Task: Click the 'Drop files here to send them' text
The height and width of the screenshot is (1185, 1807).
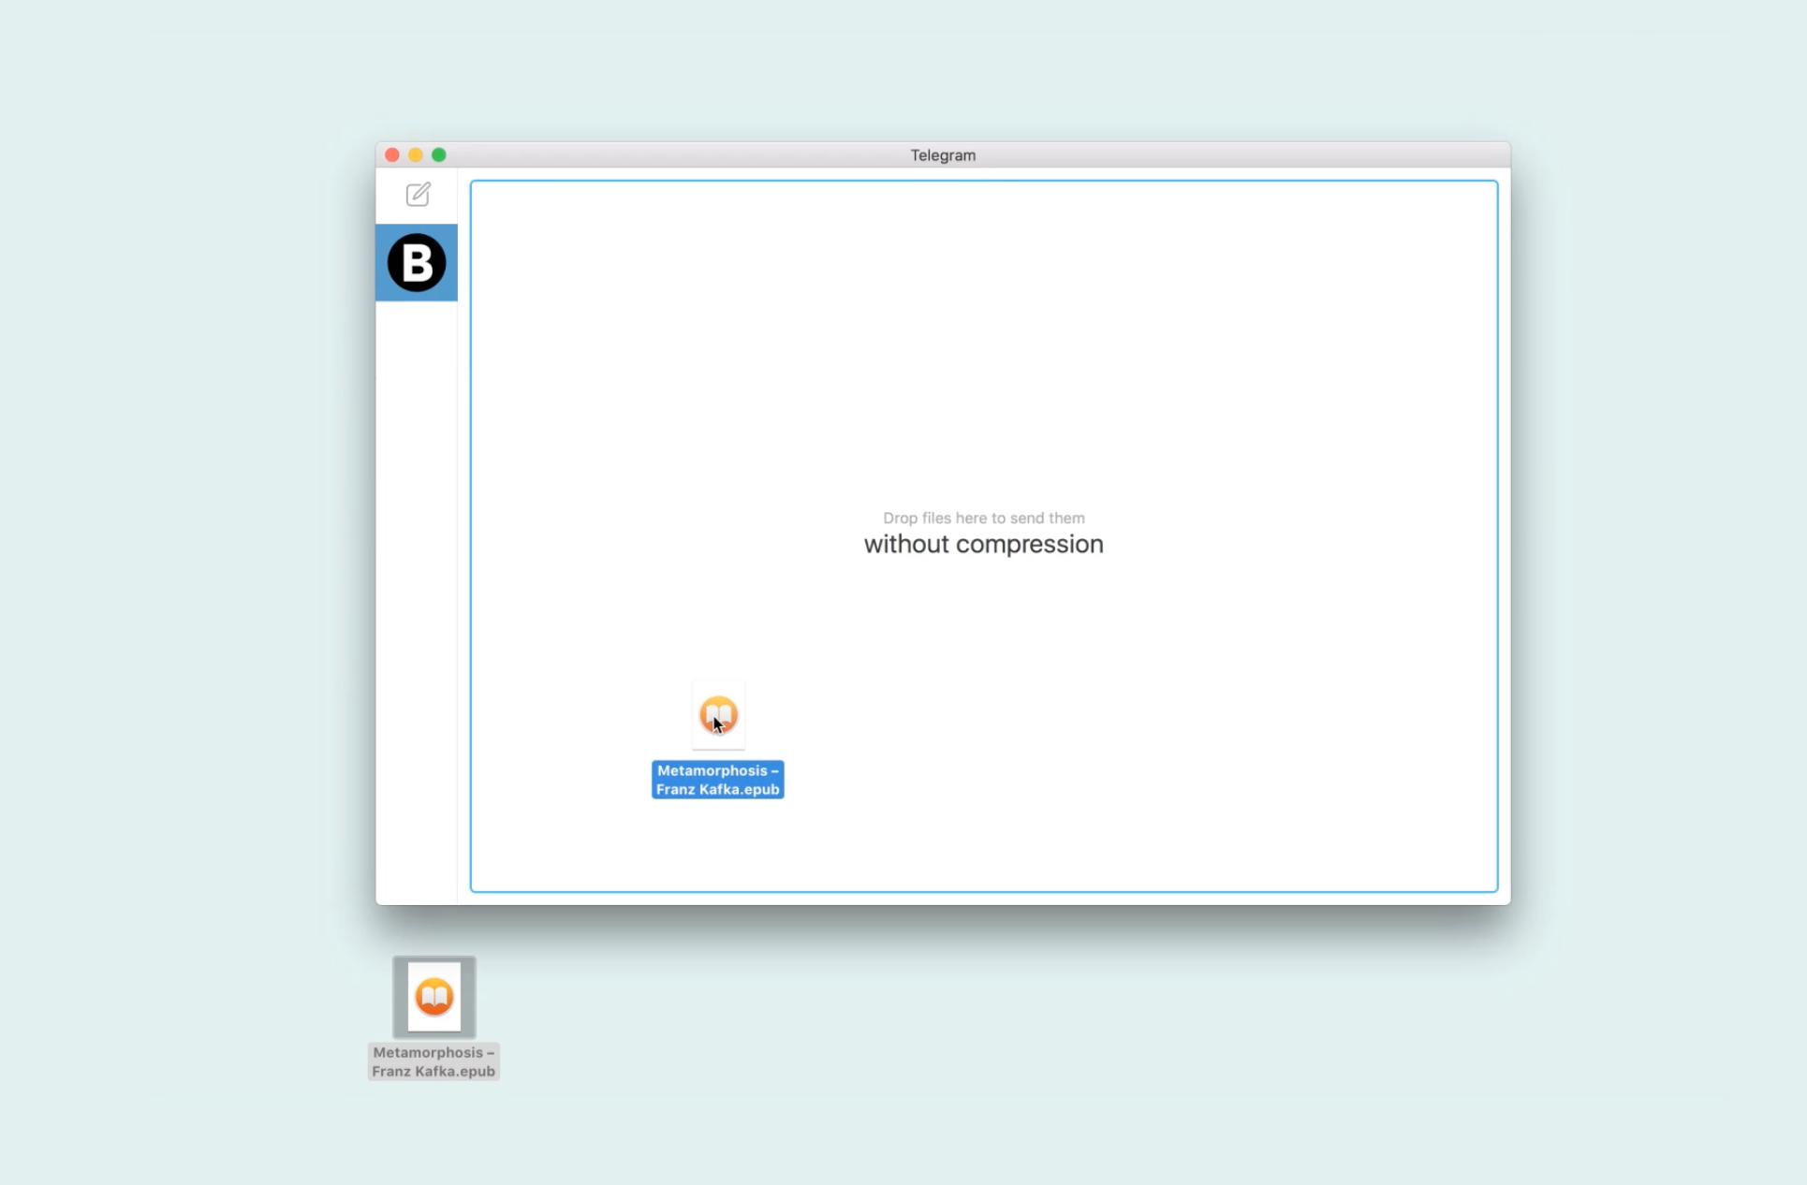Action: click(983, 518)
